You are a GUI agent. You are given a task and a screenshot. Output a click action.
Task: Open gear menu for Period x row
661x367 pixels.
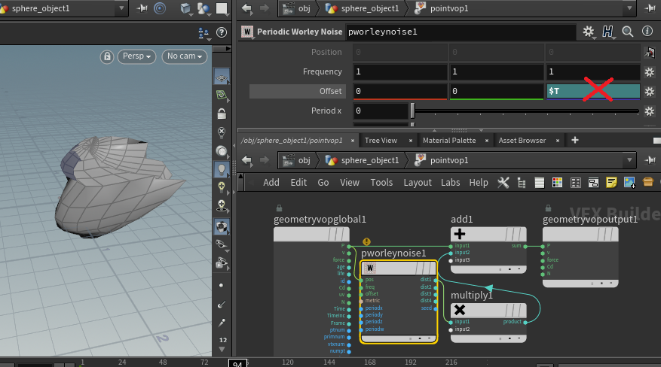click(x=650, y=111)
